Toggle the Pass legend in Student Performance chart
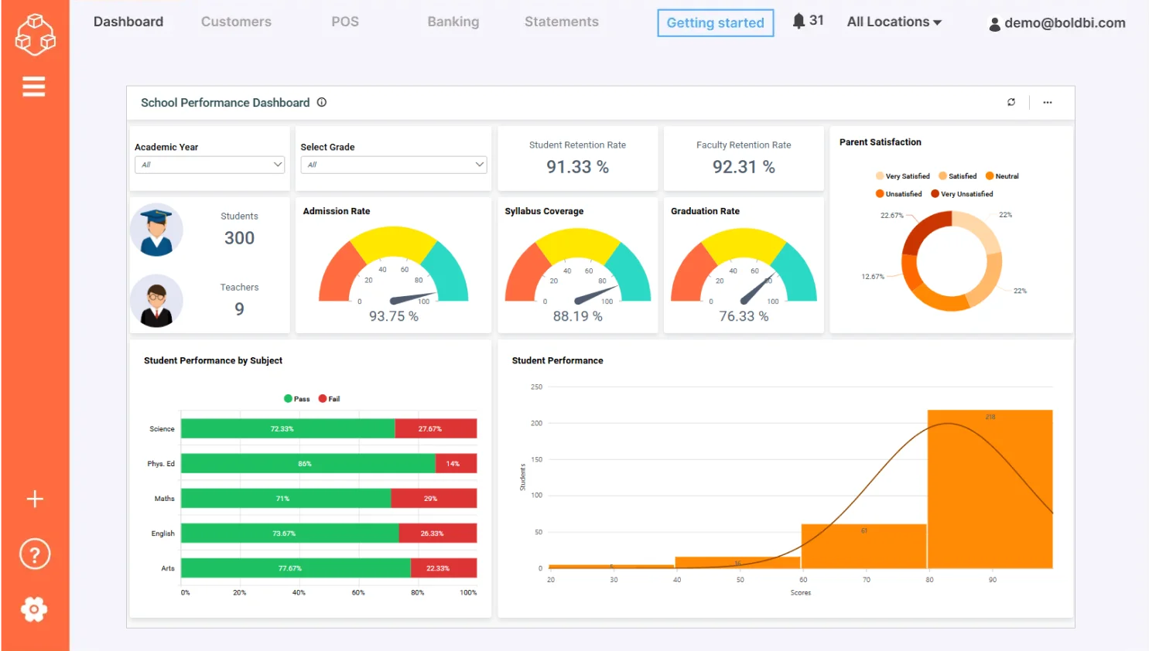This screenshot has height=651, width=1149. tap(296, 398)
